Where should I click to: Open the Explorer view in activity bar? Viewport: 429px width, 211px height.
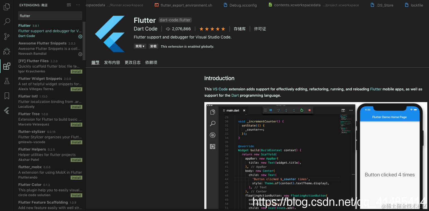pos(7,7)
